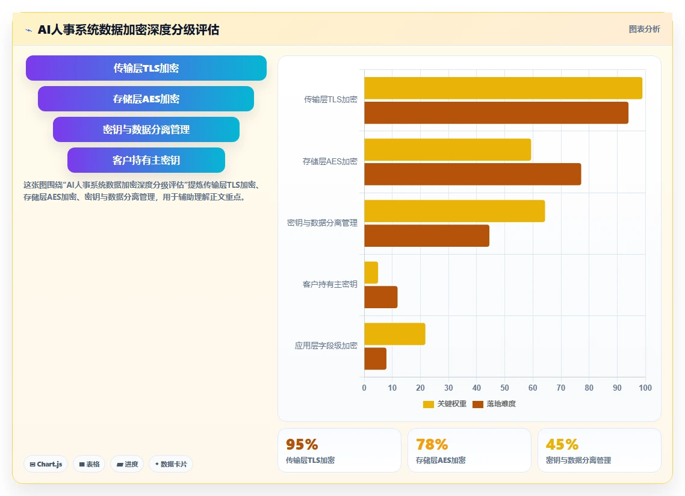The image size is (685, 496).
Task: Click the 表格 tag chip
Action: click(89, 464)
